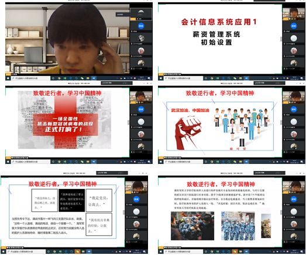Collapse the participant sidebar handle beside the 武汉加油 slide
Screen dimensions: 306x255
click(281, 123)
